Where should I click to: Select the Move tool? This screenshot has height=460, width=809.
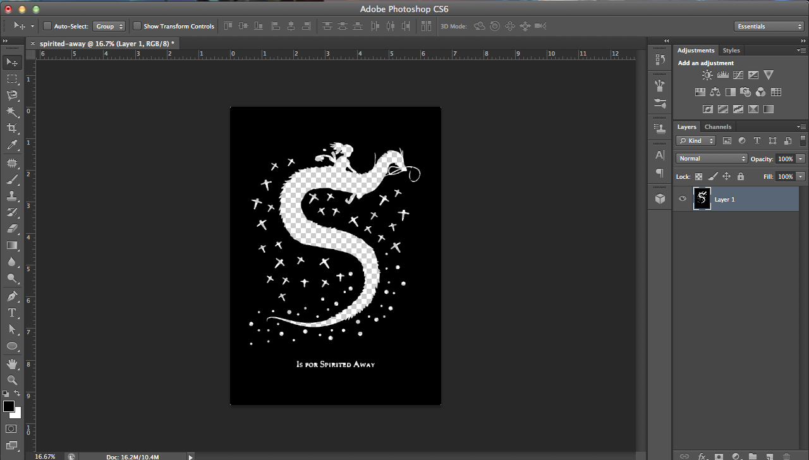(x=12, y=62)
